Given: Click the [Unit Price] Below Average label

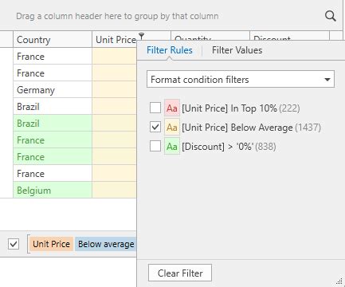Looking at the screenshot, I should 237,128.
